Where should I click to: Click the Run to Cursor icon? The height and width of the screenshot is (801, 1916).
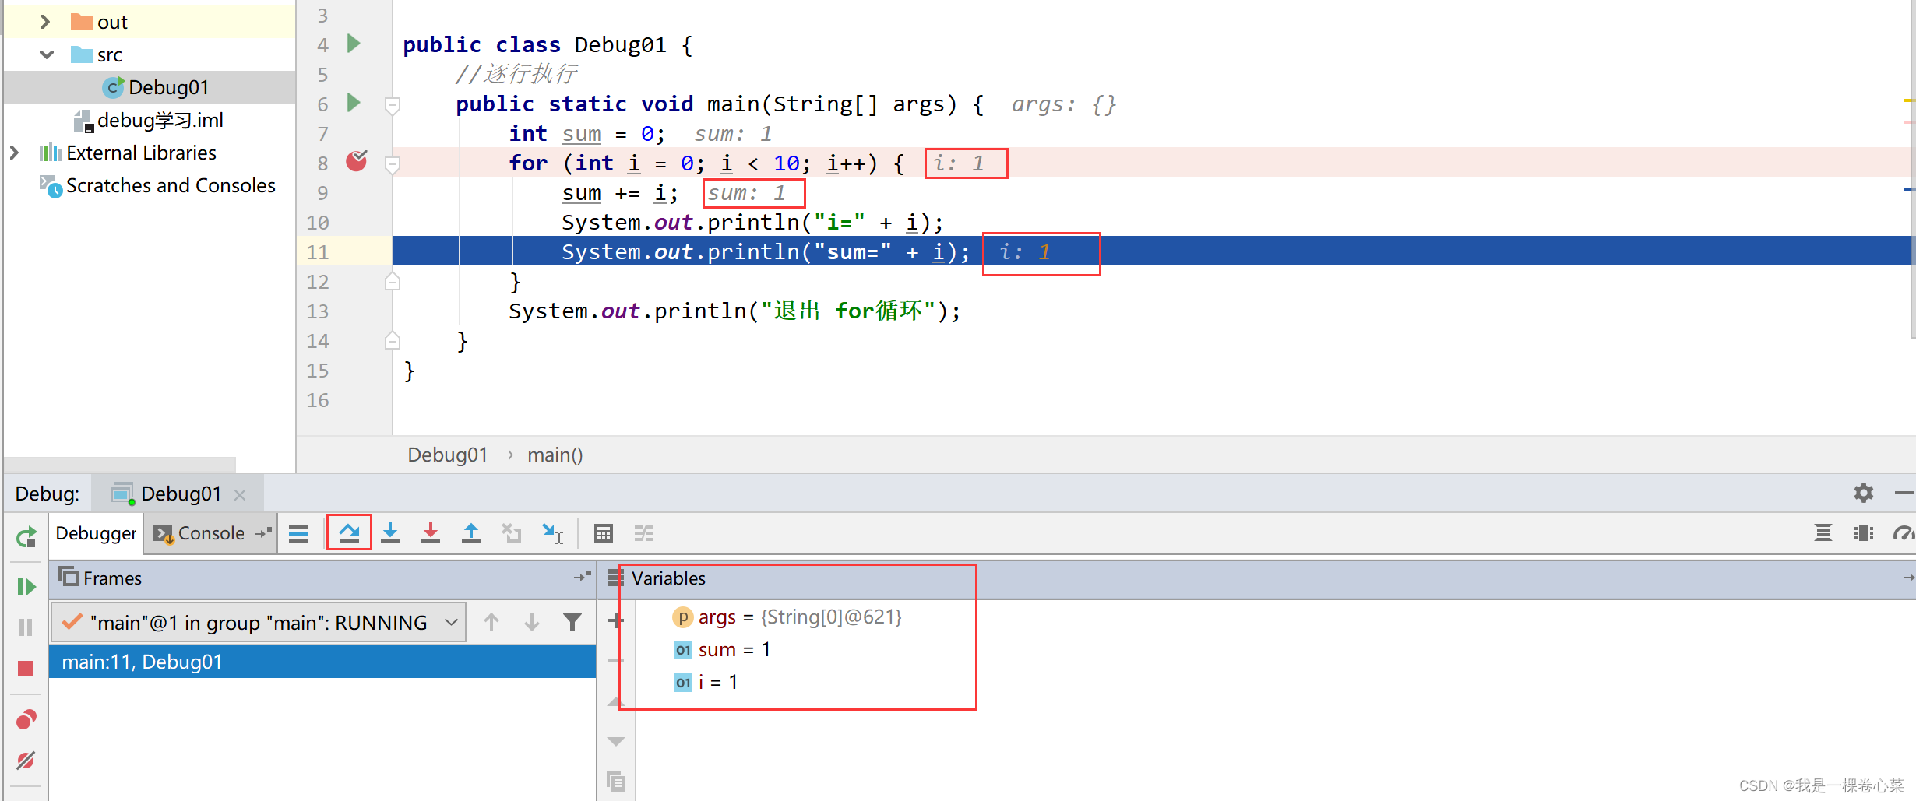click(552, 533)
